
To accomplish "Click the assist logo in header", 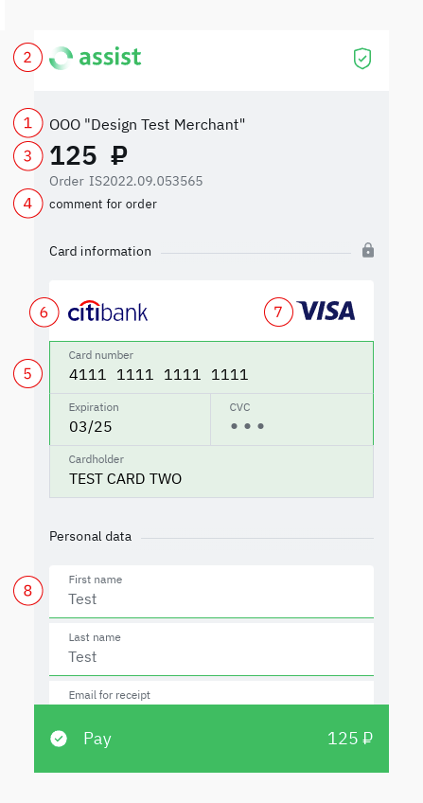I will [96, 58].
